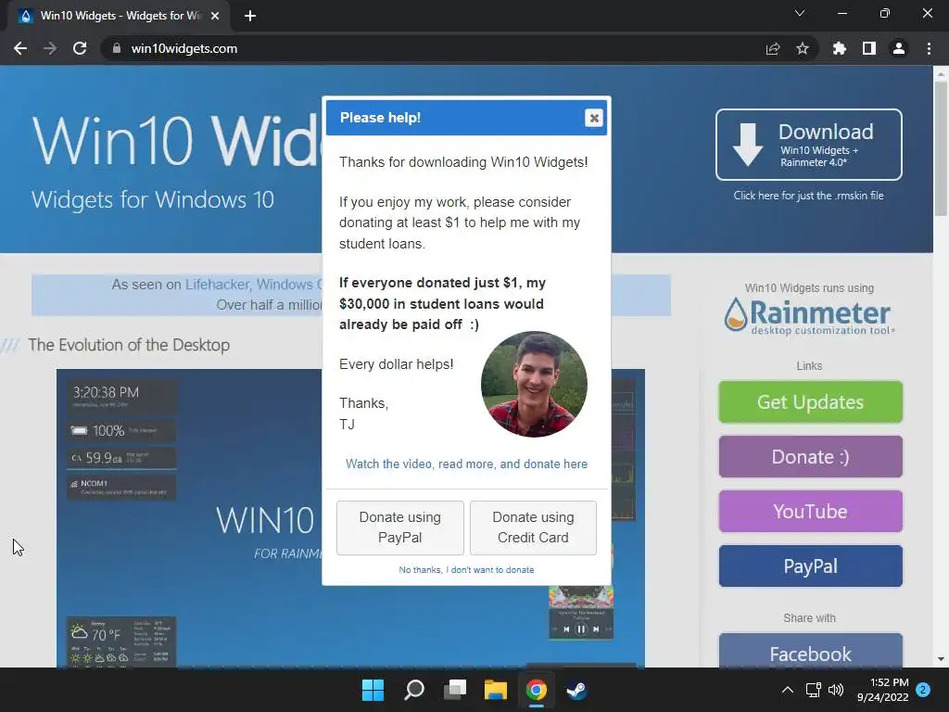Screen dimensions: 949x712
Task: Open Steam from the taskbar
Action: tap(576, 690)
